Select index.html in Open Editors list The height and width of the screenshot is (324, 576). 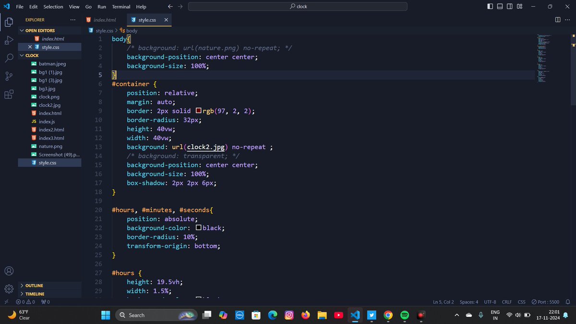(x=49, y=39)
